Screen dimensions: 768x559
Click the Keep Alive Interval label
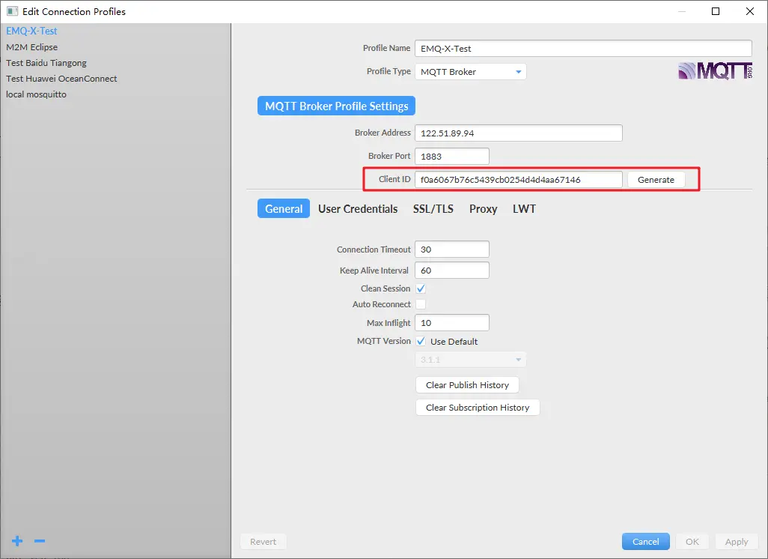click(x=374, y=271)
